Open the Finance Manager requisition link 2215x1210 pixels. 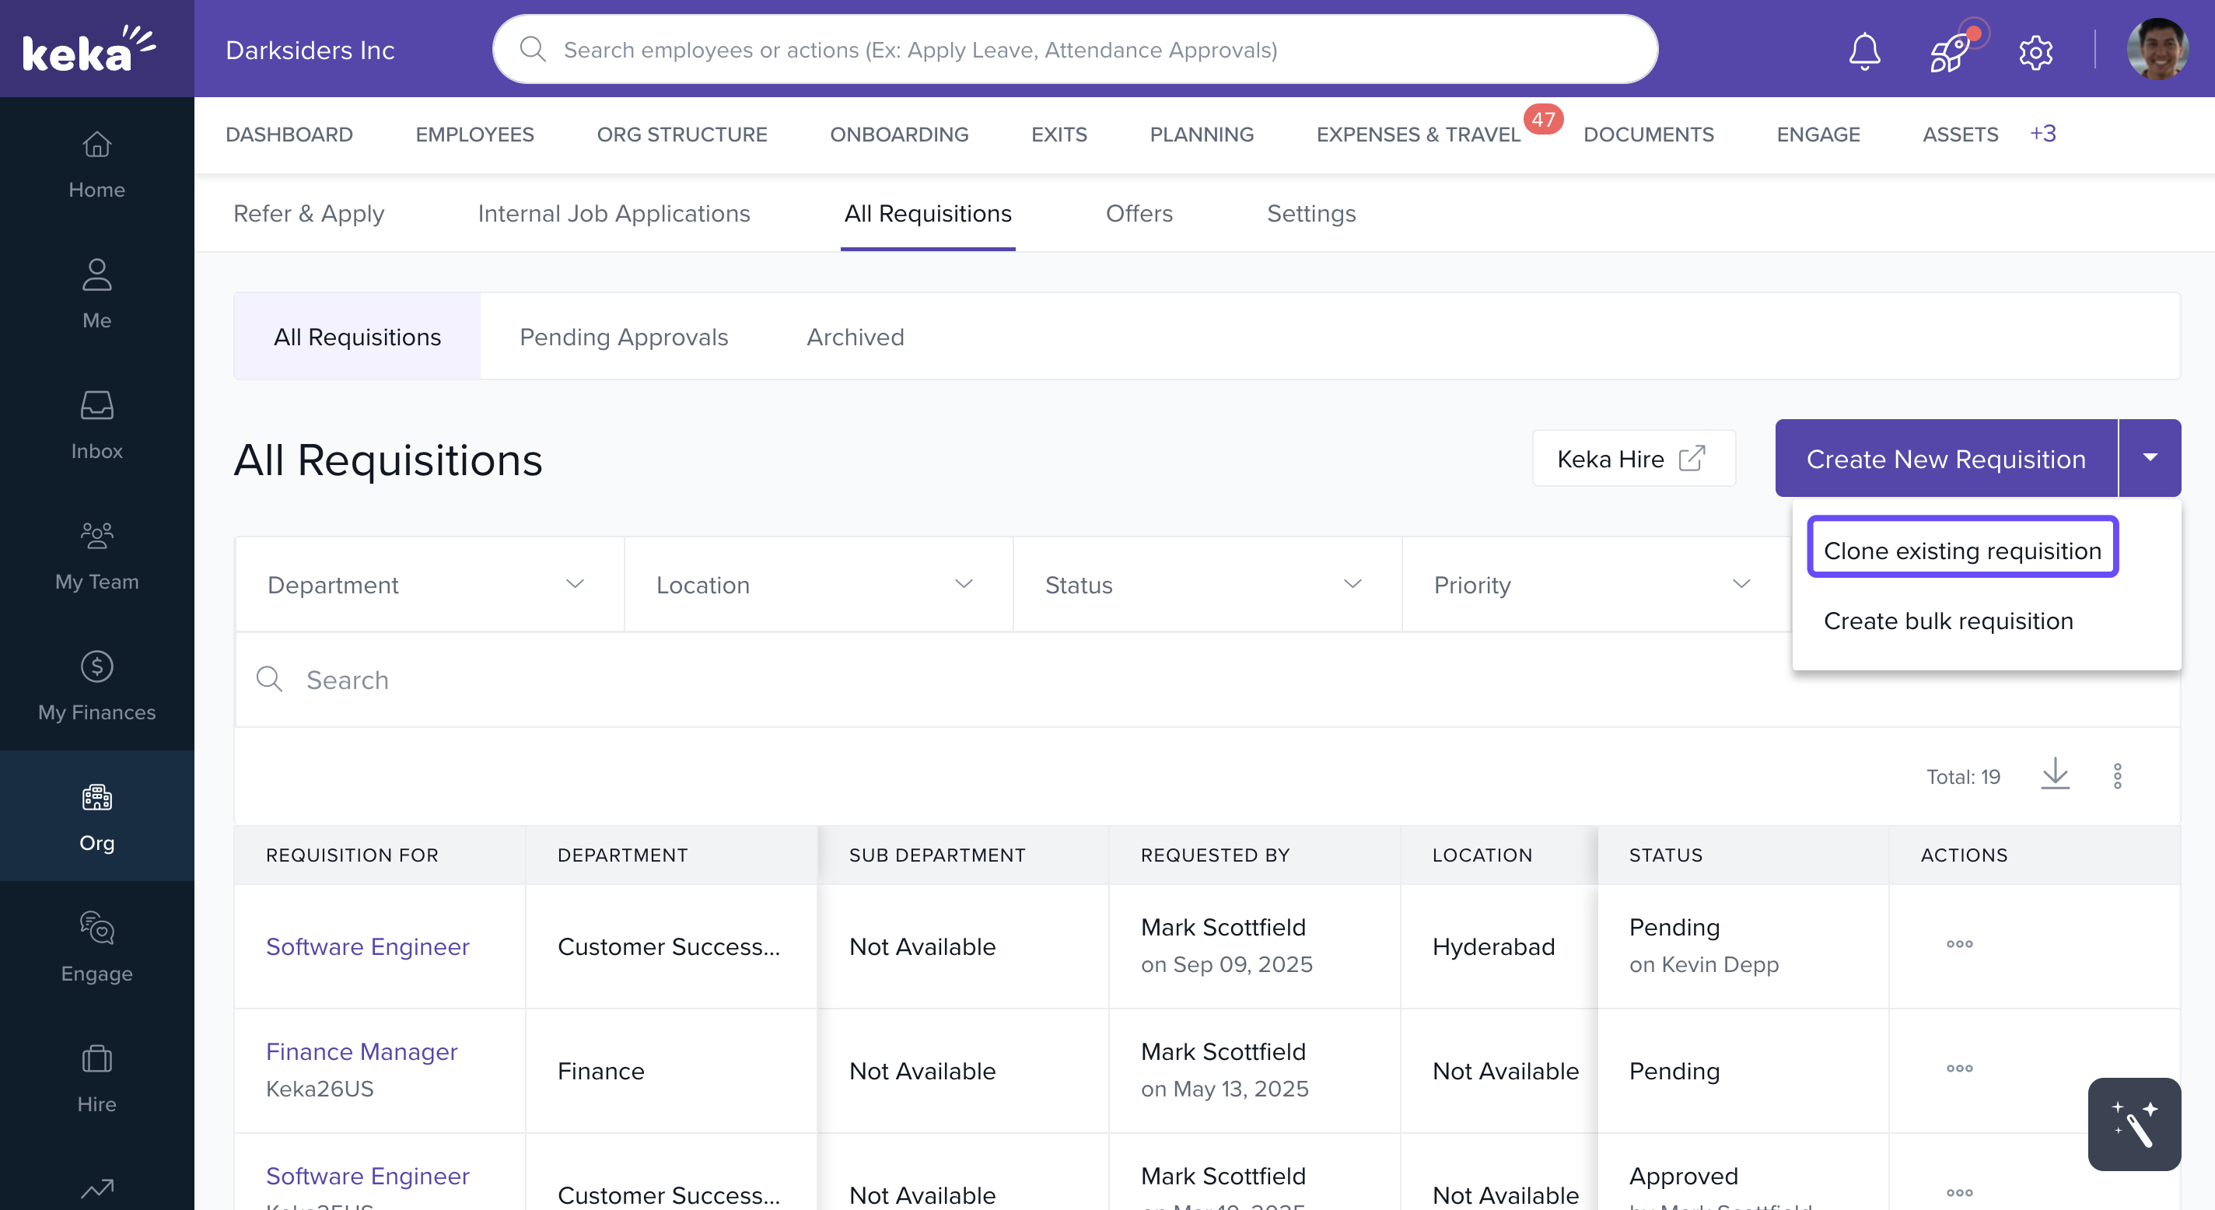[361, 1051]
